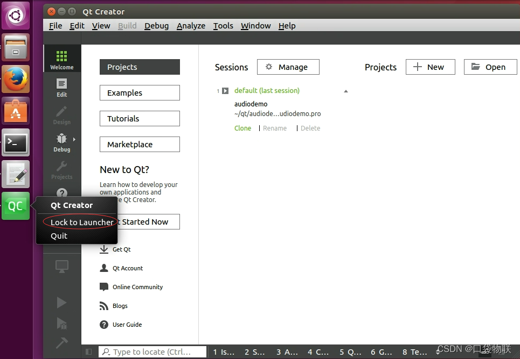
Task: Click Open project button
Action: [x=490, y=67]
